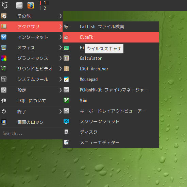
Task: Click the アクセサリ category icon
Action: click(4, 27)
